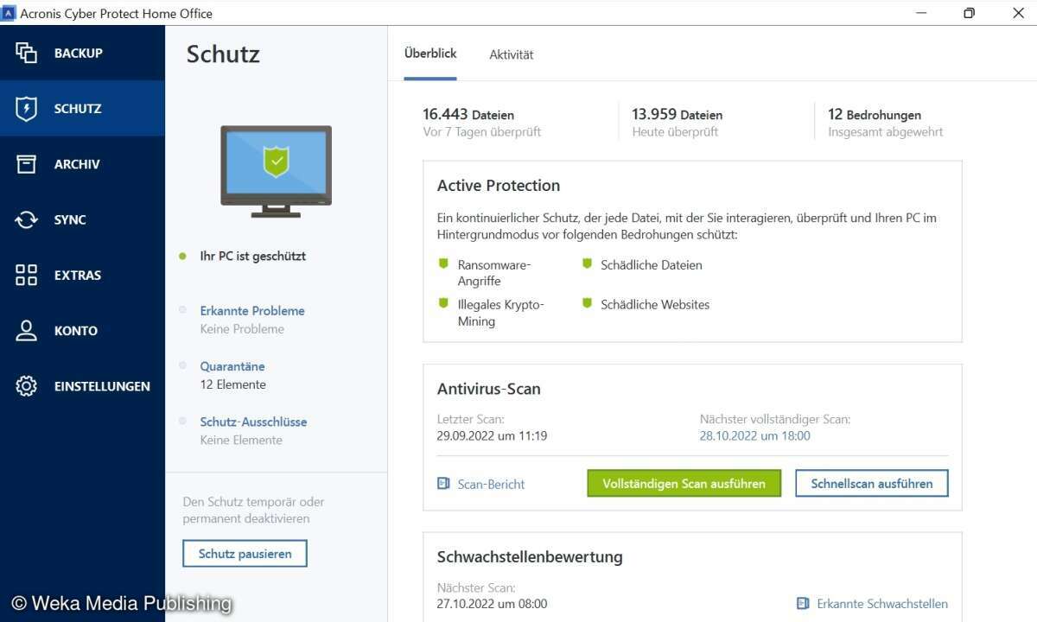Go to the ARCHIV menu label
This screenshot has height=622, width=1037.
click(77, 164)
